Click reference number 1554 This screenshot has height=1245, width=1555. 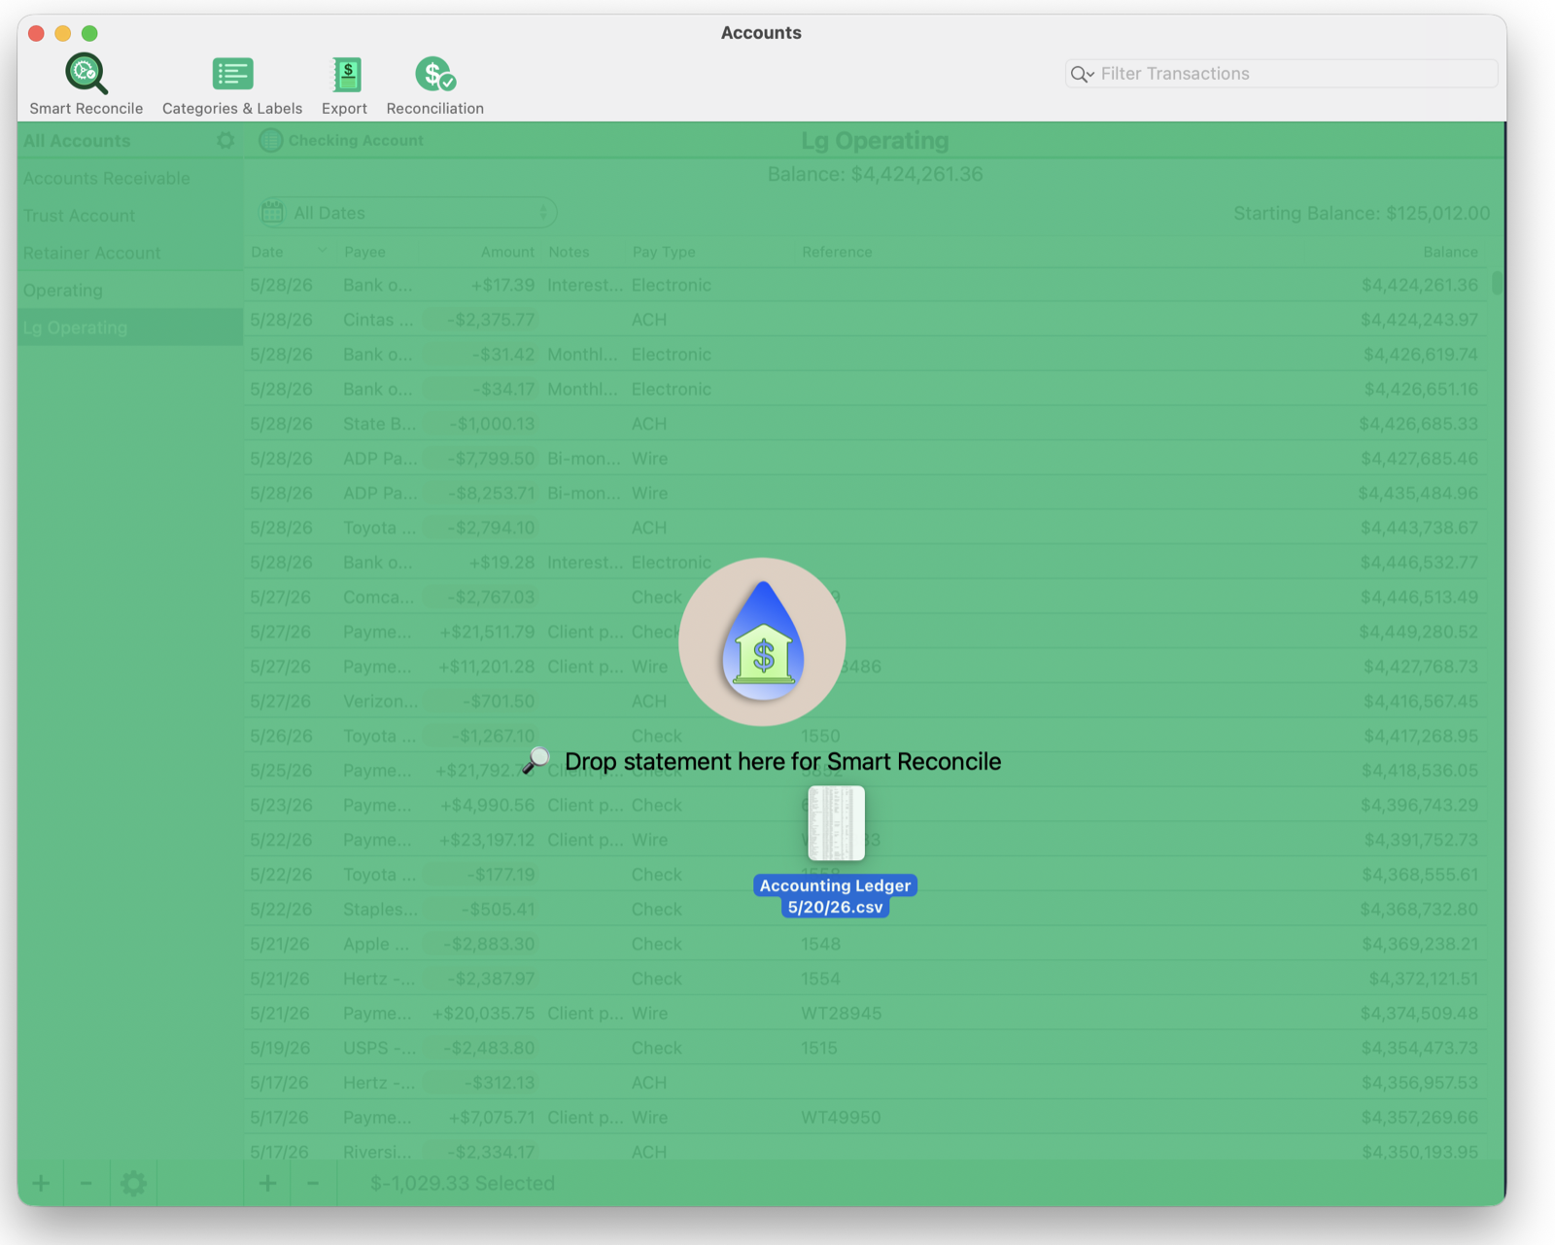point(821,979)
